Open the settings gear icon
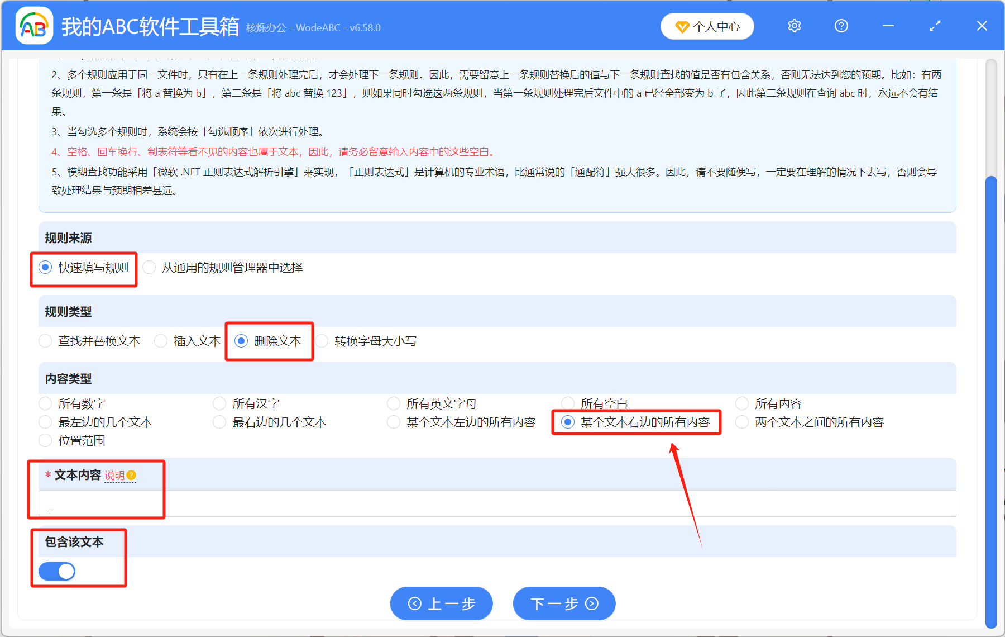Screen dimensions: 1005x637 click(794, 26)
